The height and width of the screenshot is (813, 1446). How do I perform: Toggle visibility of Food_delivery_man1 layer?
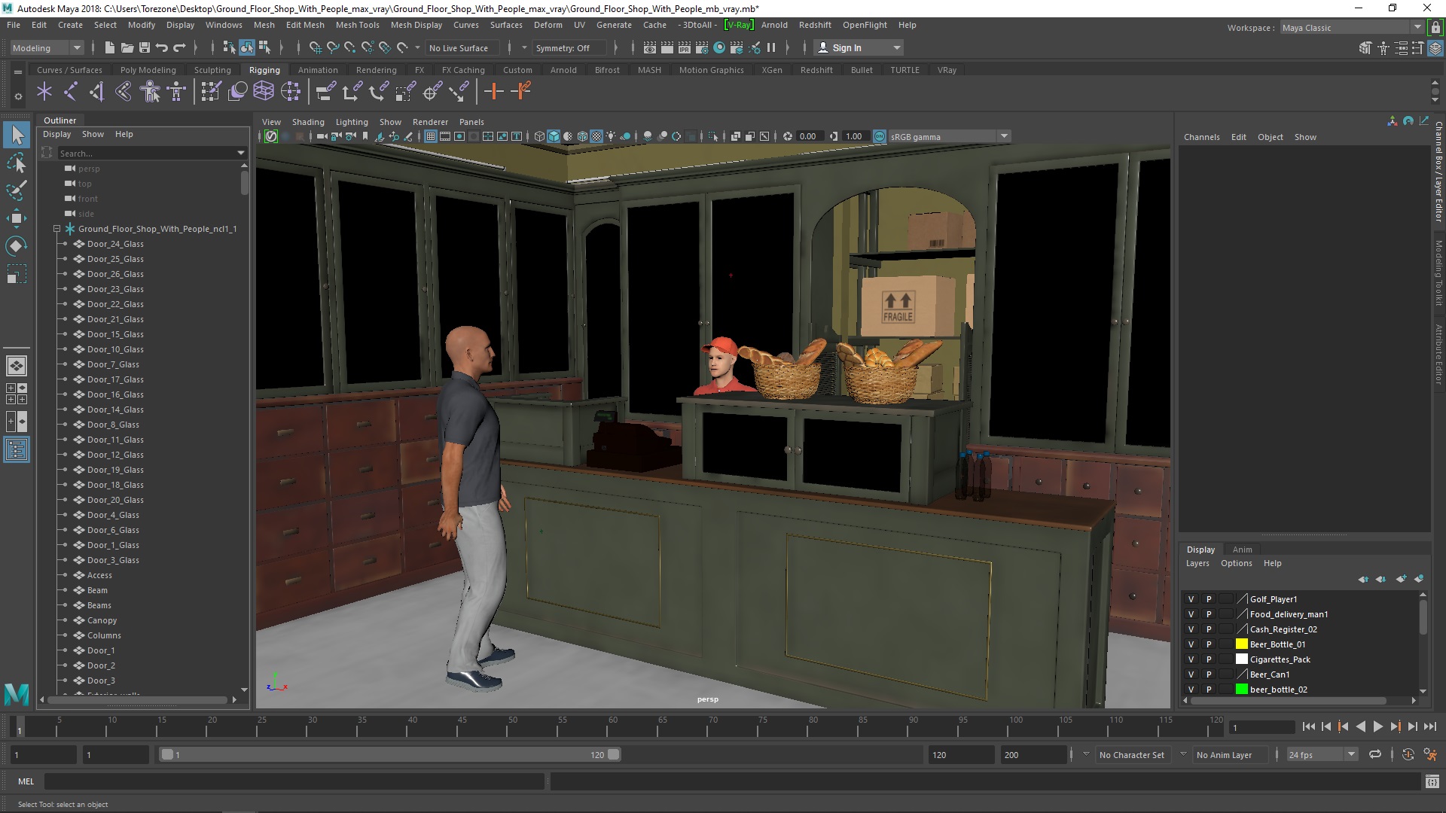(x=1191, y=614)
